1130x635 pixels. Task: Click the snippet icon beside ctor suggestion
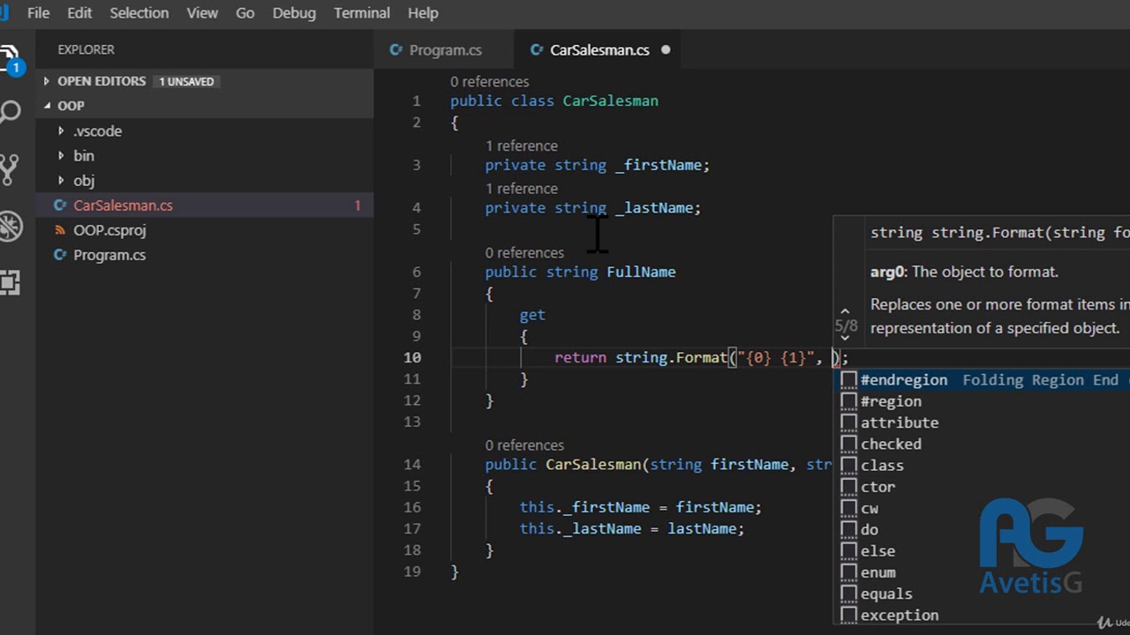click(848, 487)
